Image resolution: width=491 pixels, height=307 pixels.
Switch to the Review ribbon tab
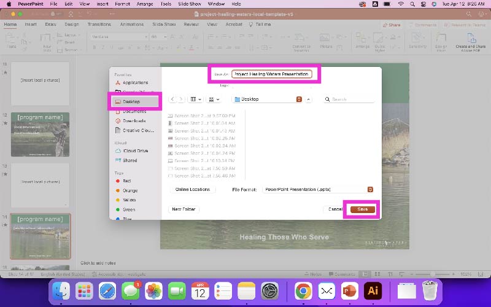point(191,25)
